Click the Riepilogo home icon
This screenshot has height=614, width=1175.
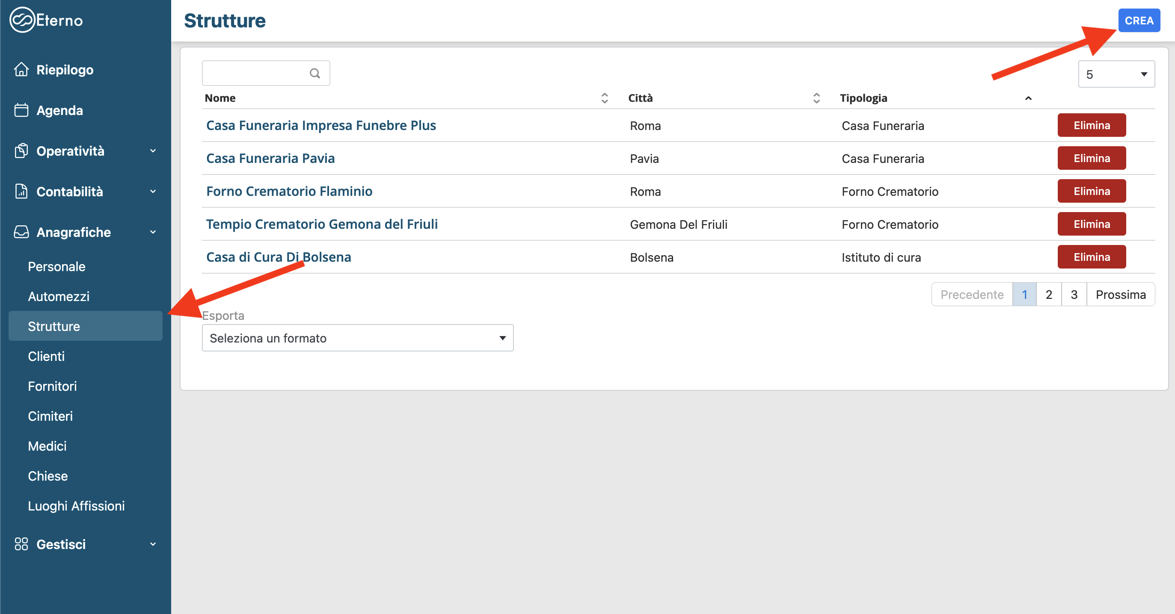click(x=21, y=70)
